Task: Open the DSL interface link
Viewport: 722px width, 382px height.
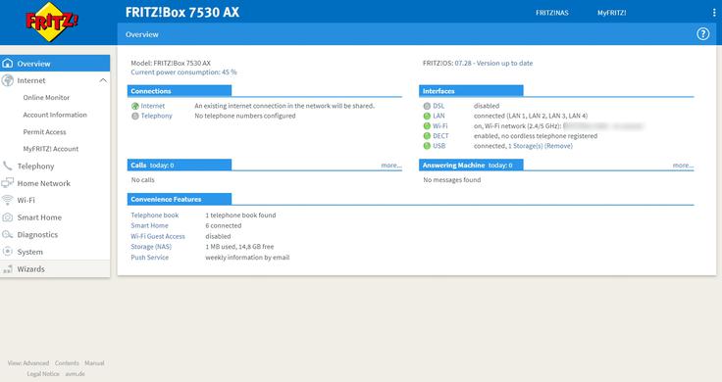Action: (x=438, y=106)
